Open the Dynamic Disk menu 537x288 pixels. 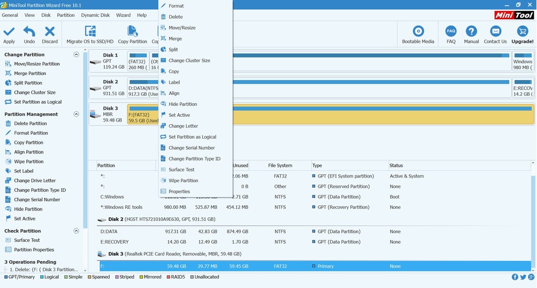(x=96, y=15)
